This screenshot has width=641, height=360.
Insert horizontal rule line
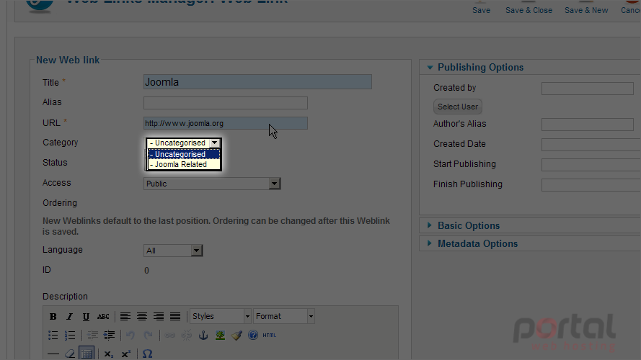pyautogui.click(x=53, y=354)
